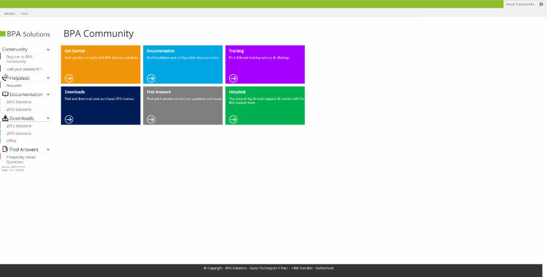This screenshot has width=547, height=277.
Task: Click the Downloads tray icon in sidebar
Action: coord(5,118)
